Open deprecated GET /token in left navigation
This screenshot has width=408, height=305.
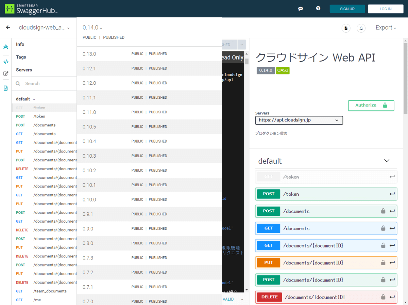tap(44, 108)
